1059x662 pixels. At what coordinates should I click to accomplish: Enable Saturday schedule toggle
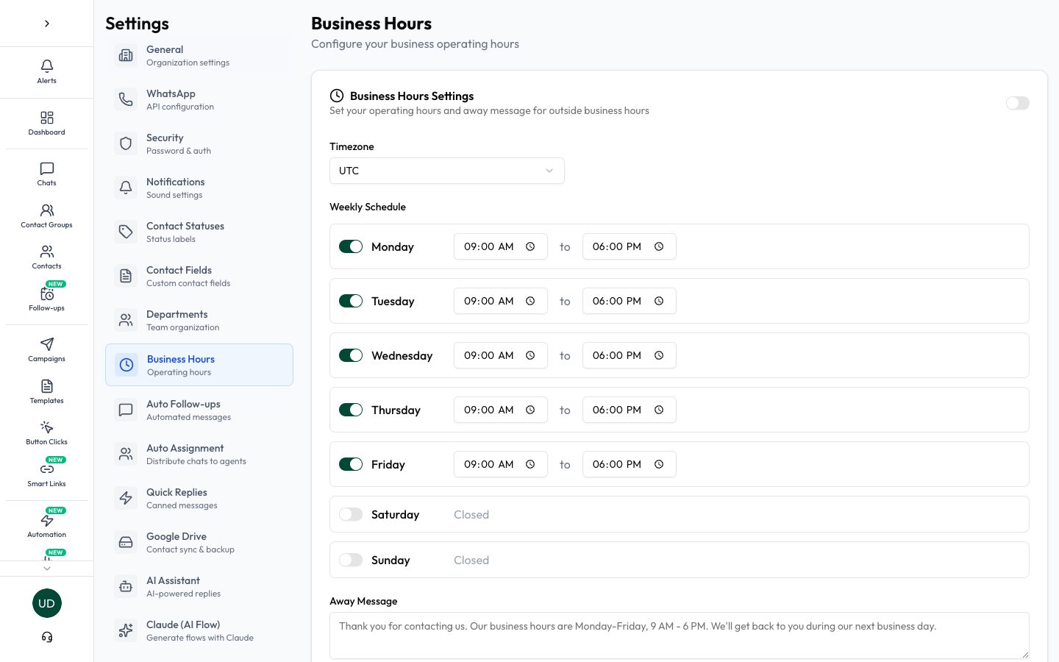pyautogui.click(x=351, y=514)
